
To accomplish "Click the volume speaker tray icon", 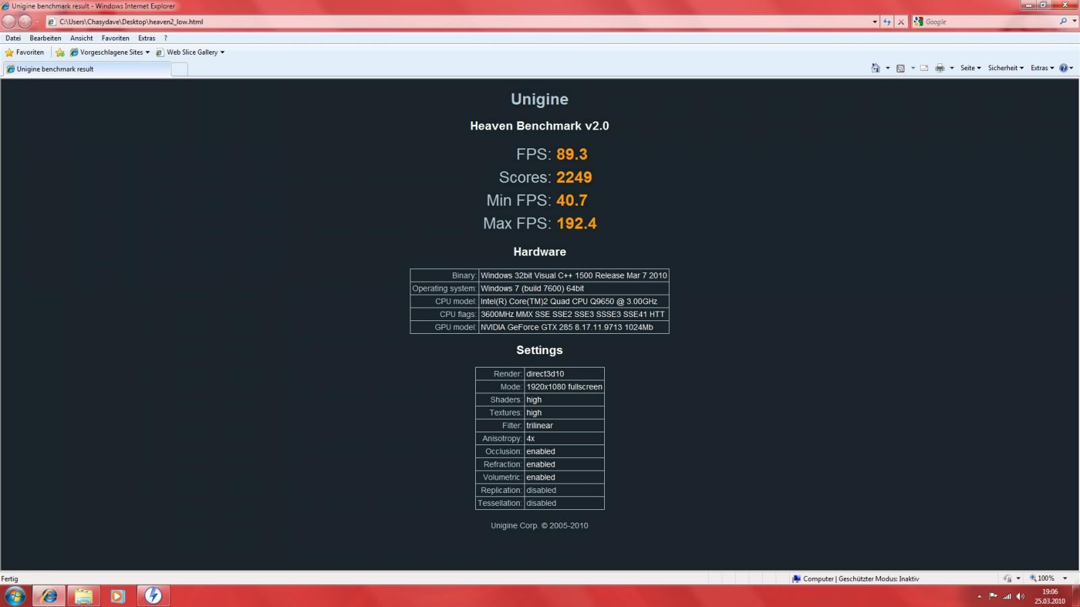I will click(x=1020, y=596).
